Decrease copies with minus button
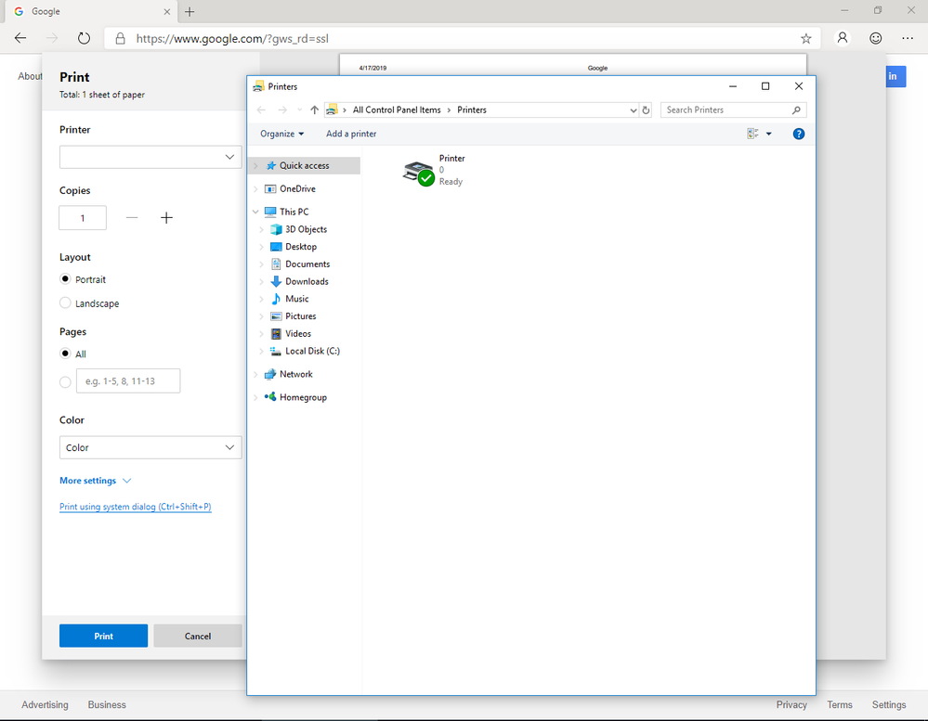The width and height of the screenshot is (928, 721). [132, 218]
